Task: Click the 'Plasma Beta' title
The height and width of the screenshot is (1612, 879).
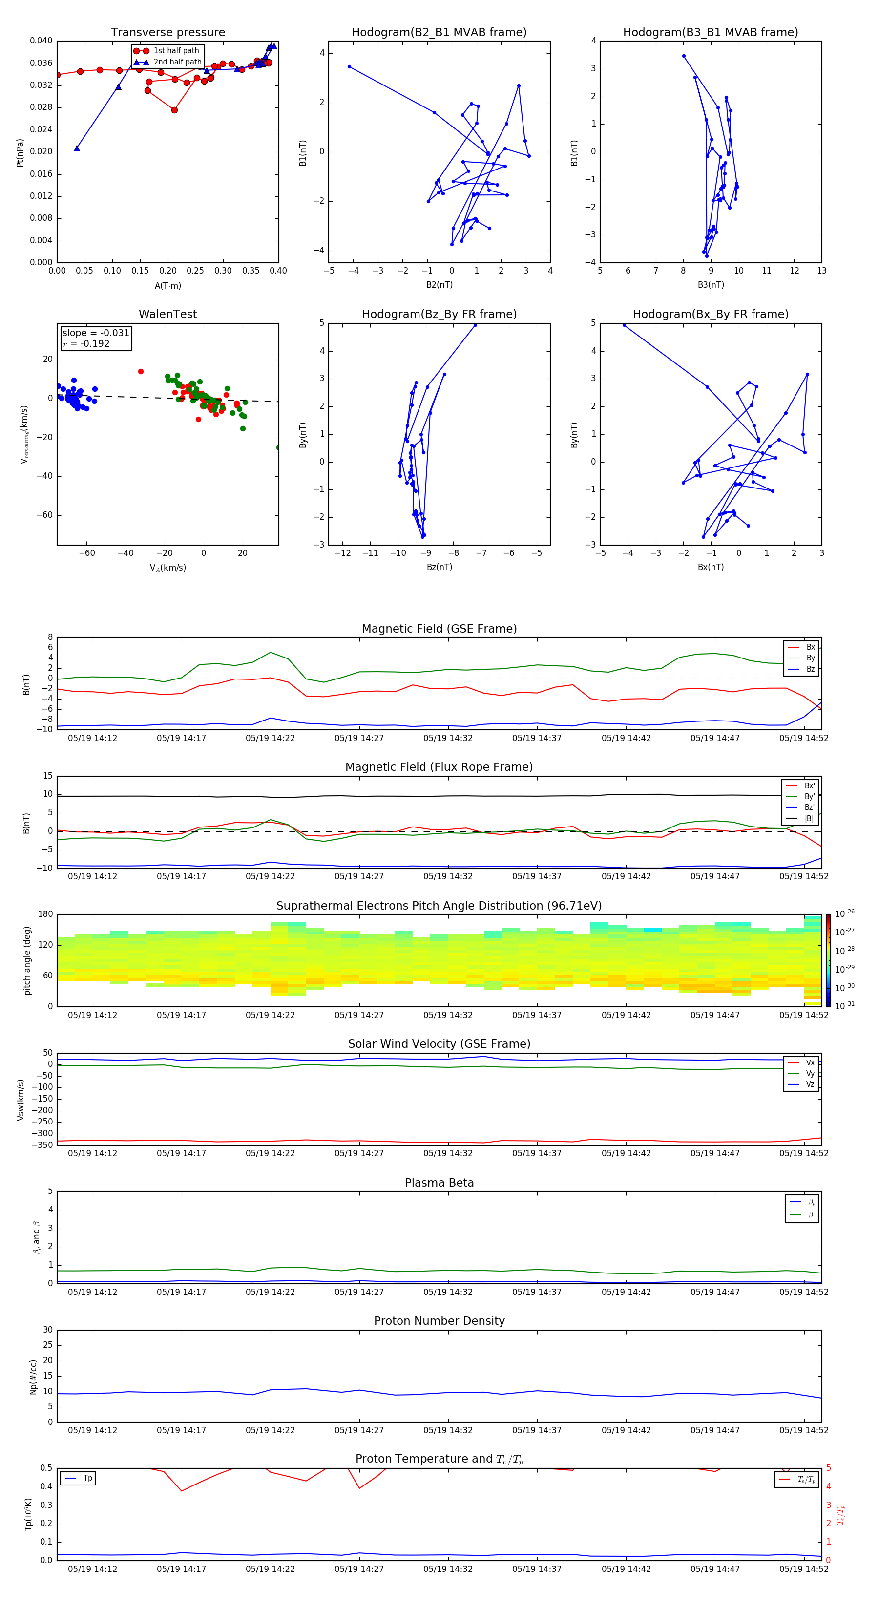Action: coord(439,1183)
